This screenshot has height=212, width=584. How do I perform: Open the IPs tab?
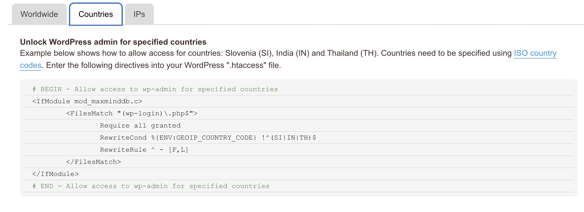(139, 14)
